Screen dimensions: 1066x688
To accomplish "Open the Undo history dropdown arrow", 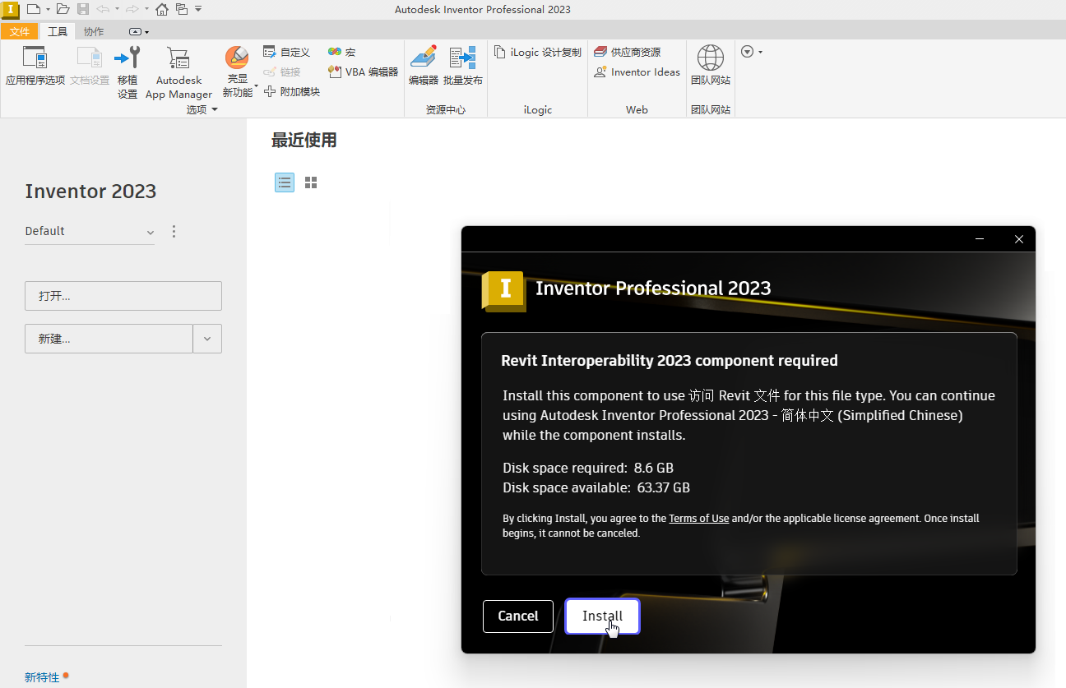I will pyautogui.click(x=117, y=9).
